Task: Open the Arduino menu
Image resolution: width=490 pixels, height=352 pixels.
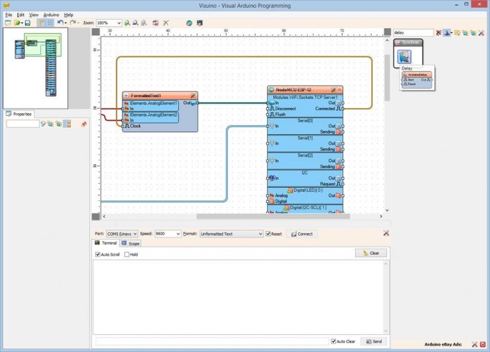Action: [51, 14]
